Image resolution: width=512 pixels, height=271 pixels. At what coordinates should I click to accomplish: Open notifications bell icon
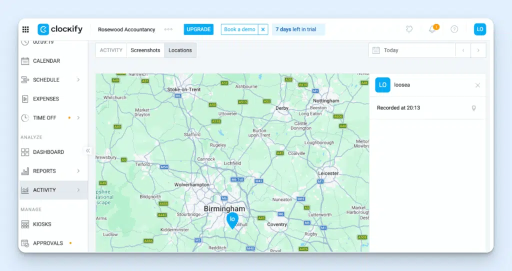click(x=433, y=29)
